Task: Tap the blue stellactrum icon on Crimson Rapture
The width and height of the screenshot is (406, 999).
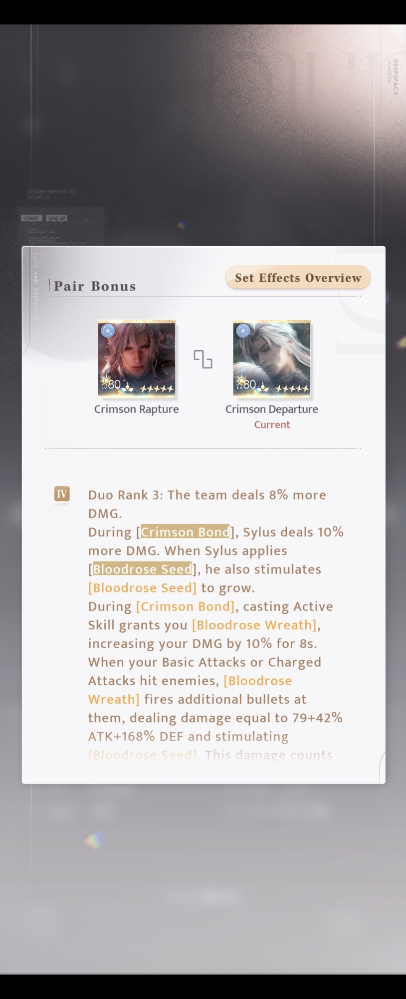Action: pos(107,331)
